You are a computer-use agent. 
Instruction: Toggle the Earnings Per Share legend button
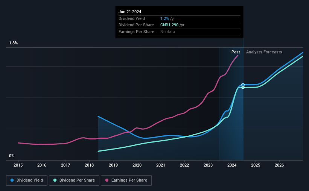pyautogui.click(x=126, y=180)
